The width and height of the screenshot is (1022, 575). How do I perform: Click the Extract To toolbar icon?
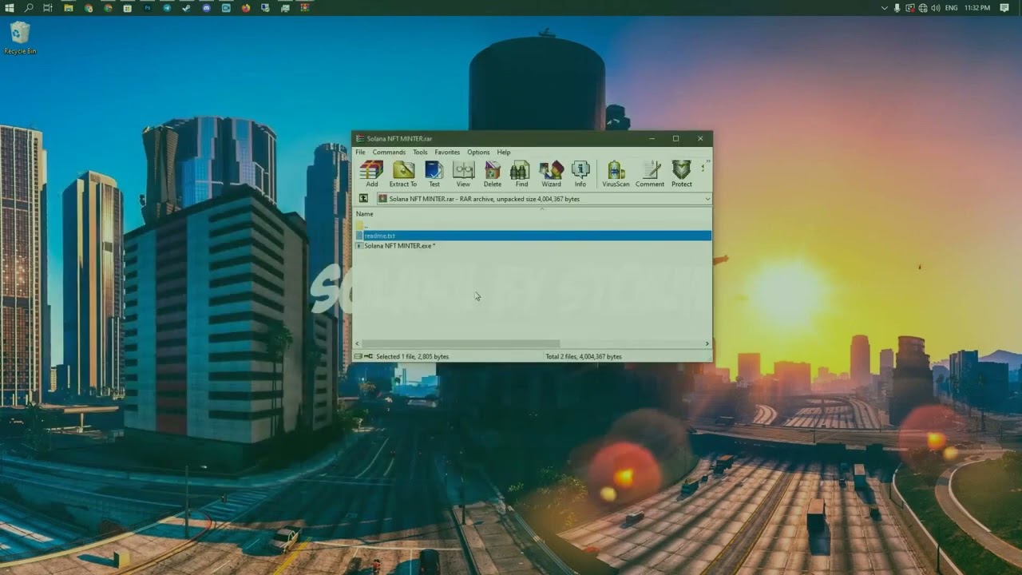[x=403, y=173]
